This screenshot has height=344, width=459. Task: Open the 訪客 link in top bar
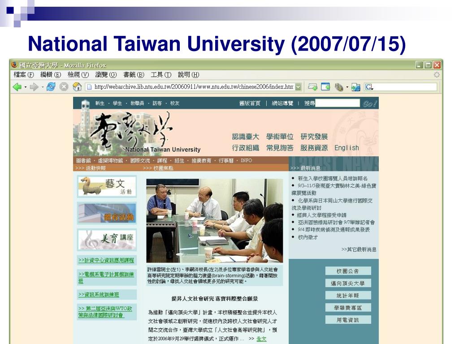pyautogui.click(x=157, y=103)
